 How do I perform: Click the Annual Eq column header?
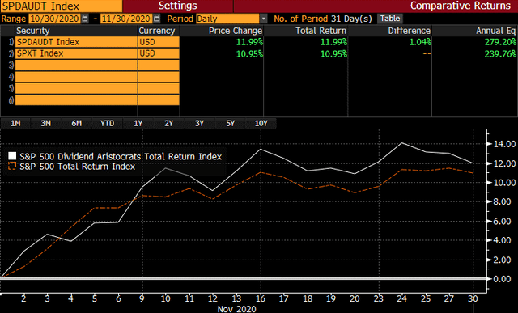point(495,31)
